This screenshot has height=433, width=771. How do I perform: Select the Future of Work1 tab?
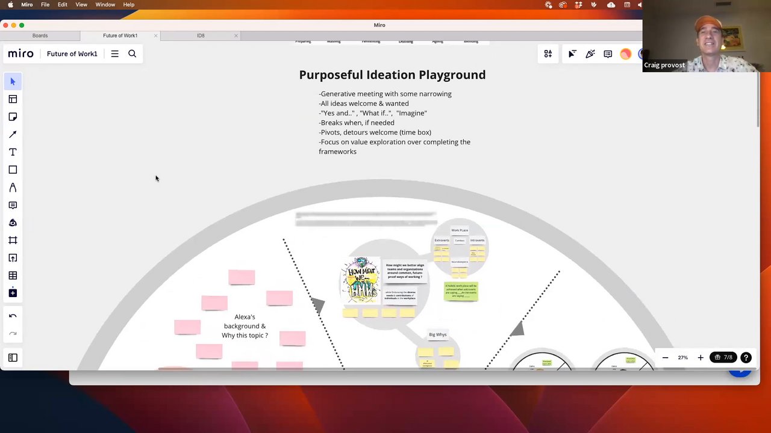click(x=120, y=35)
